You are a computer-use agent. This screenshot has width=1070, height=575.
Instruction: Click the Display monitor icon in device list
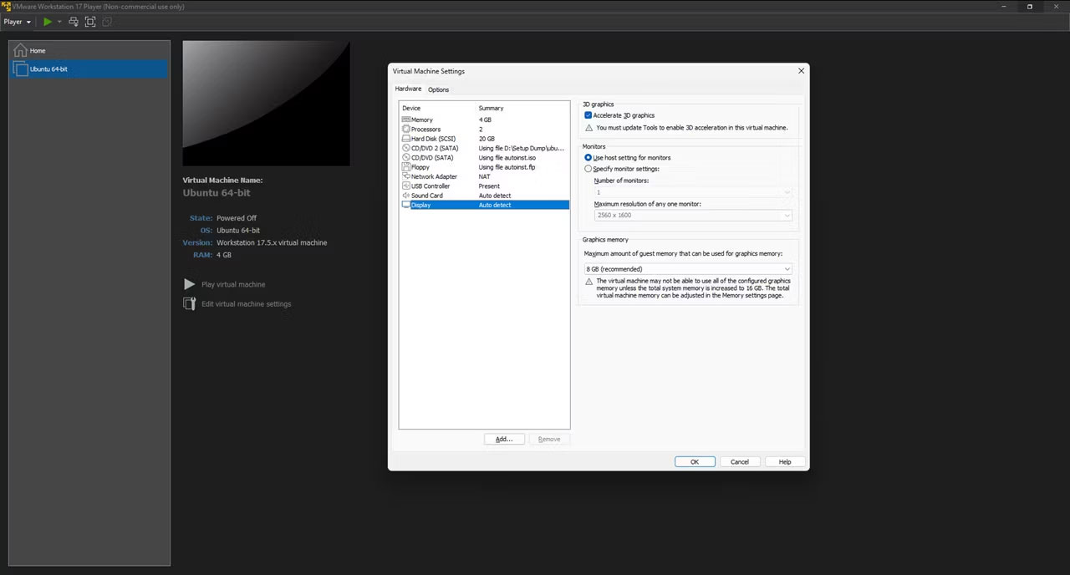405,205
